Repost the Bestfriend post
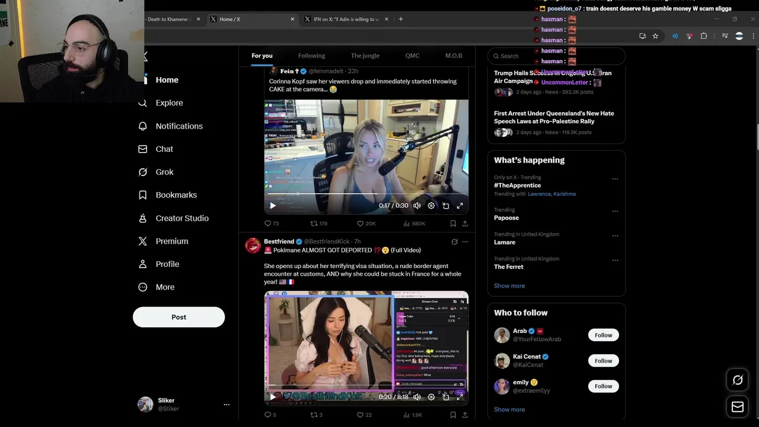The image size is (759, 427). (317, 415)
